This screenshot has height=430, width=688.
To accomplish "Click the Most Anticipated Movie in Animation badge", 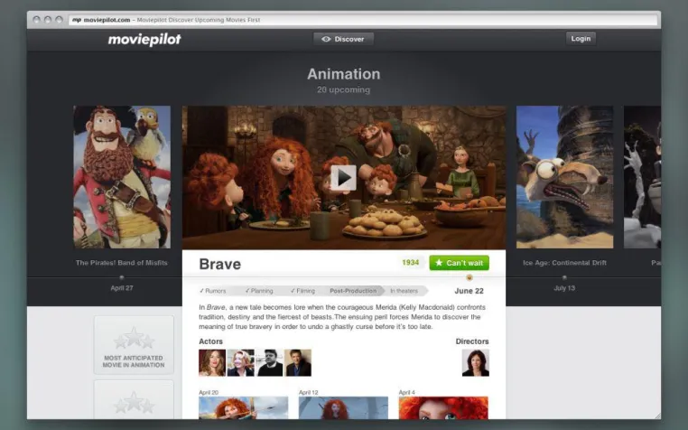I will [x=134, y=345].
